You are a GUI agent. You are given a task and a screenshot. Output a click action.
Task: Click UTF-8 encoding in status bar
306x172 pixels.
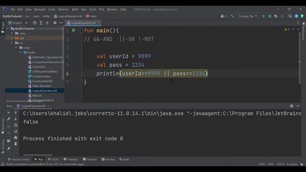(x=280, y=164)
